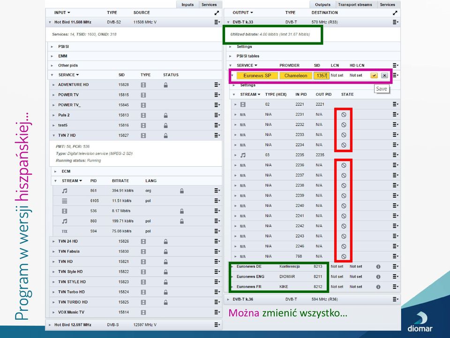This screenshot has width=450, height=338.
Task: Open the Inputs tab in left panel
Action: (187, 5)
